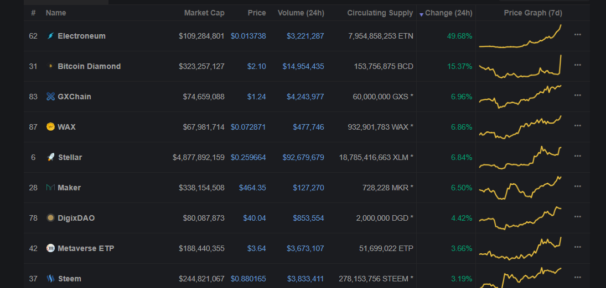The width and height of the screenshot is (606, 288).
Task: Click Electroneum's 49.68% change value
Action: click(x=459, y=36)
